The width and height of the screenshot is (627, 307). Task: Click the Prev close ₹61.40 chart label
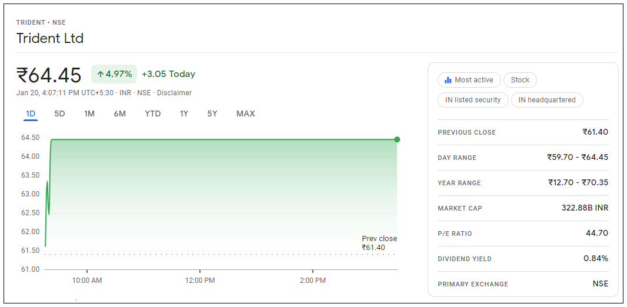[379, 243]
